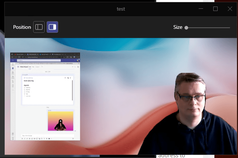Image resolution: width=238 pixels, height=158 pixels.
Task: Click the Agenda heading in the shared card
Action: 27,85
